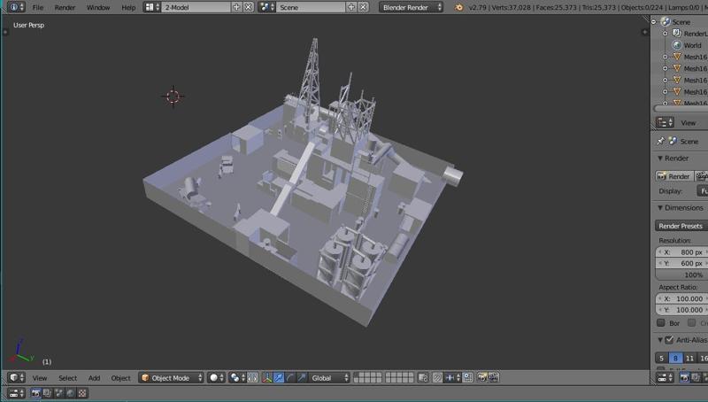Image resolution: width=708 pixels, height=402 pixels.
Task: Set anti-aliasing samples to 5
Action: pos(661,359)
